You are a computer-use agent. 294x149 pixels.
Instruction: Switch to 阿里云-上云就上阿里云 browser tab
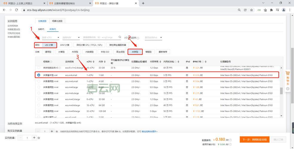[x=24, y=3]
